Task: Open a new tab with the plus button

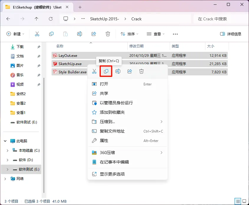Action: [80, 7]
